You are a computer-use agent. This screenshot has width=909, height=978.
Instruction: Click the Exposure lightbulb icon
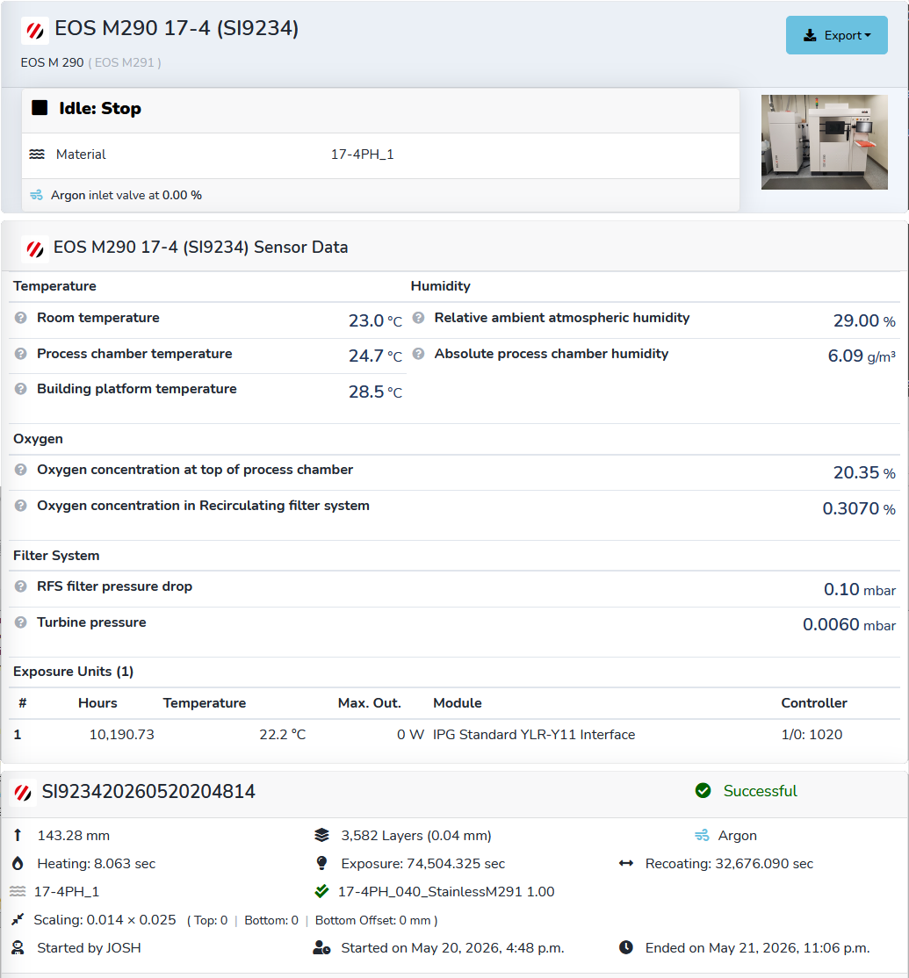pos(322,863)
